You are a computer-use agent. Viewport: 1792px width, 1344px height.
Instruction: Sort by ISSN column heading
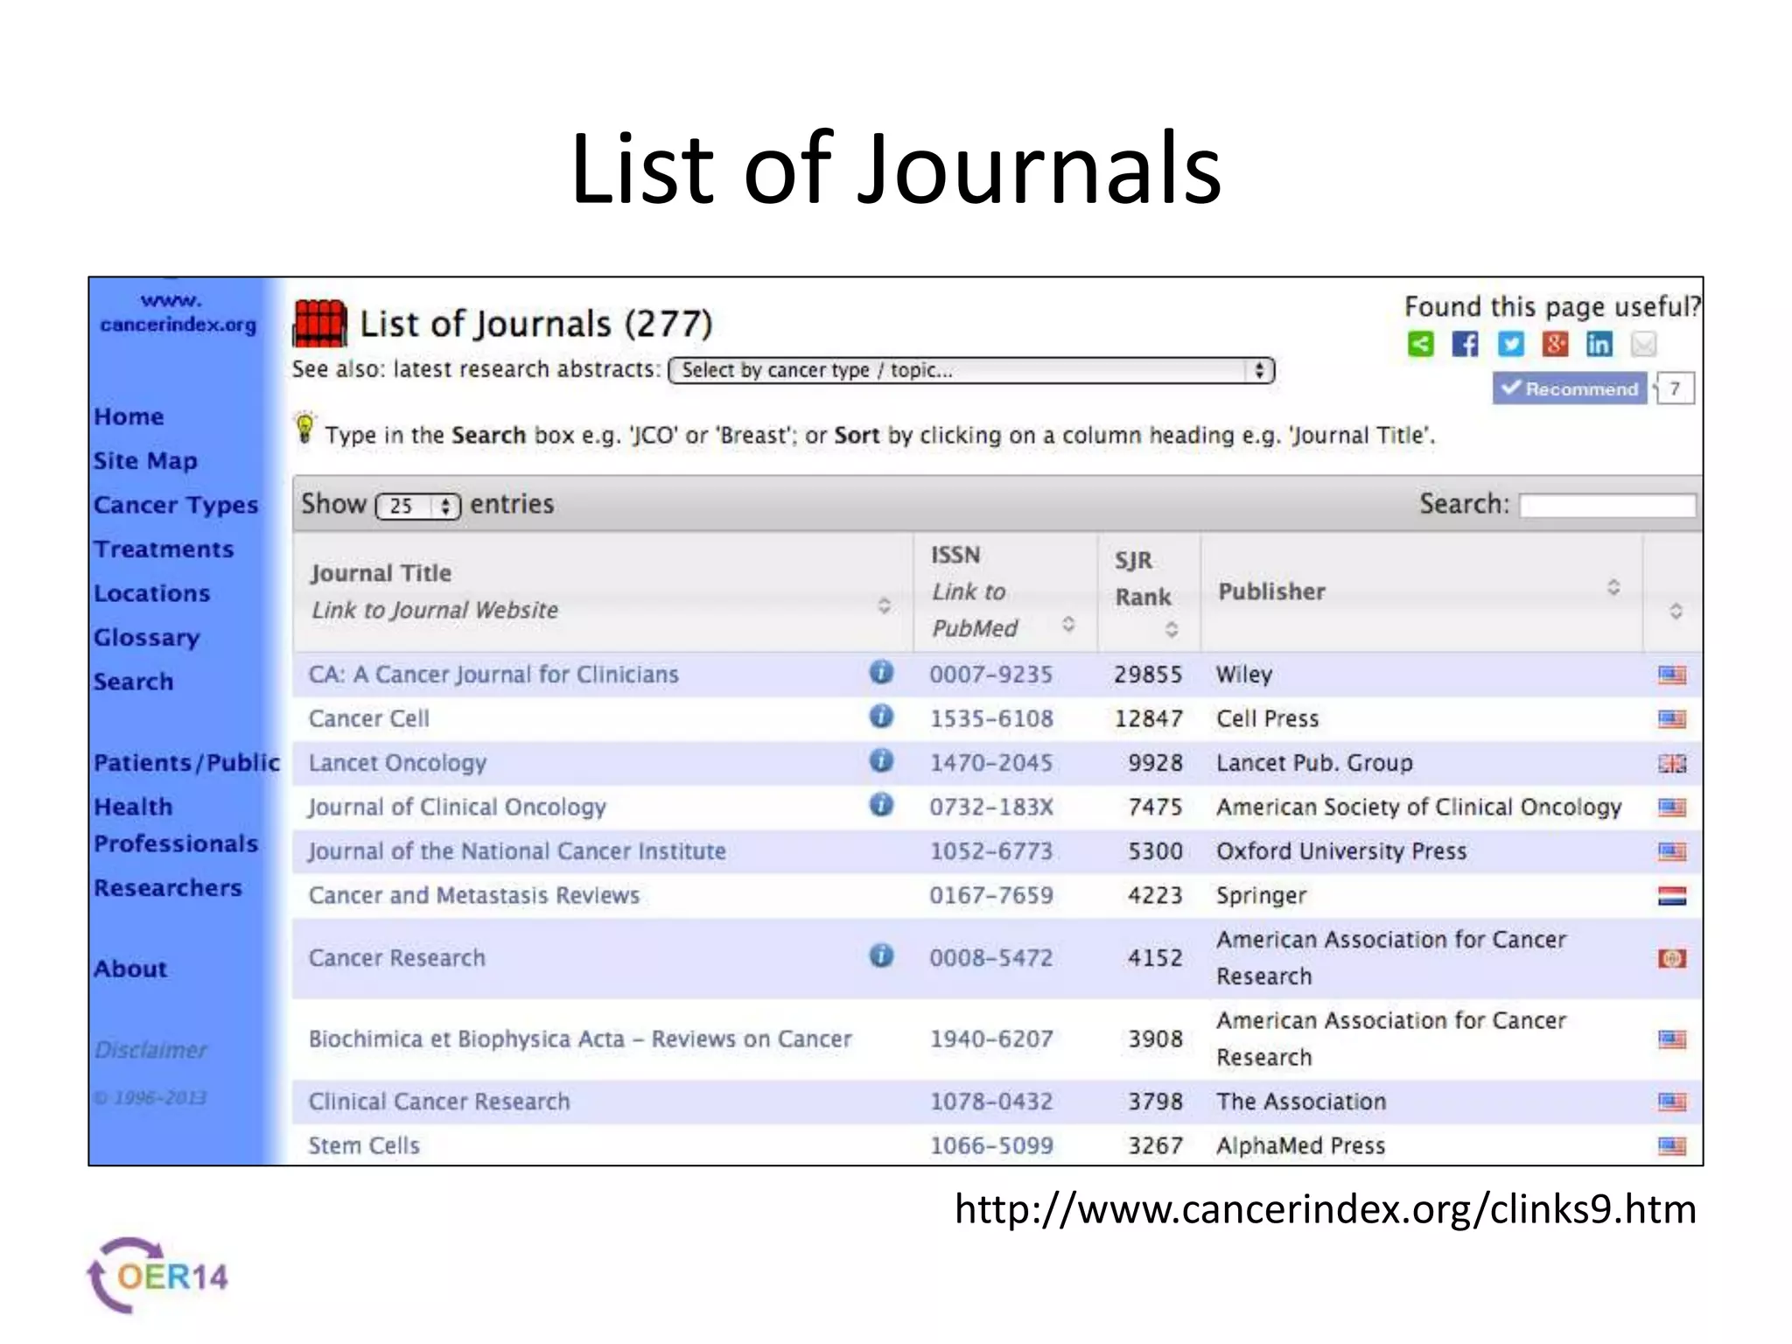pyautogui.click(x=1005, y=592)
